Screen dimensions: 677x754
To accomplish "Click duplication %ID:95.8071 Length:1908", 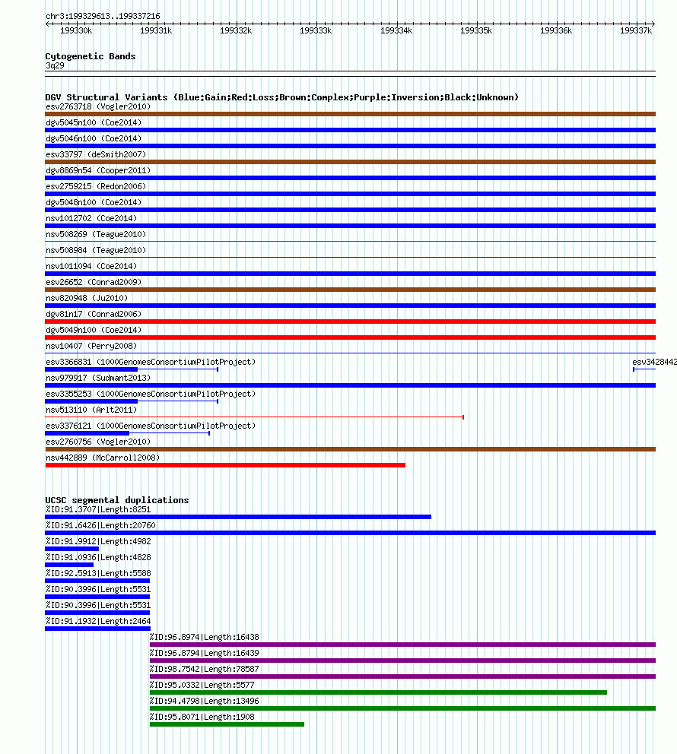I will tap(202, 717).
